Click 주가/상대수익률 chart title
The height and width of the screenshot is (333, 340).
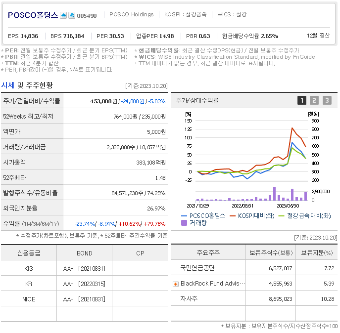click(x=197, y=100)
